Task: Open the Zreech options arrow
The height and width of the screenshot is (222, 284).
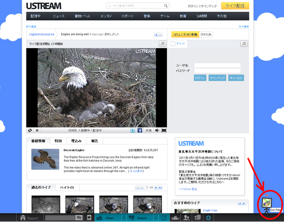Action: tap(156, 218)
